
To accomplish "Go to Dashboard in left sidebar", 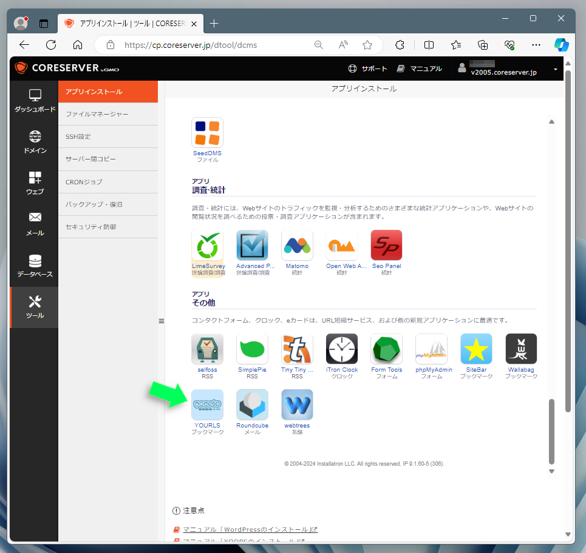I will click(35, 101).
